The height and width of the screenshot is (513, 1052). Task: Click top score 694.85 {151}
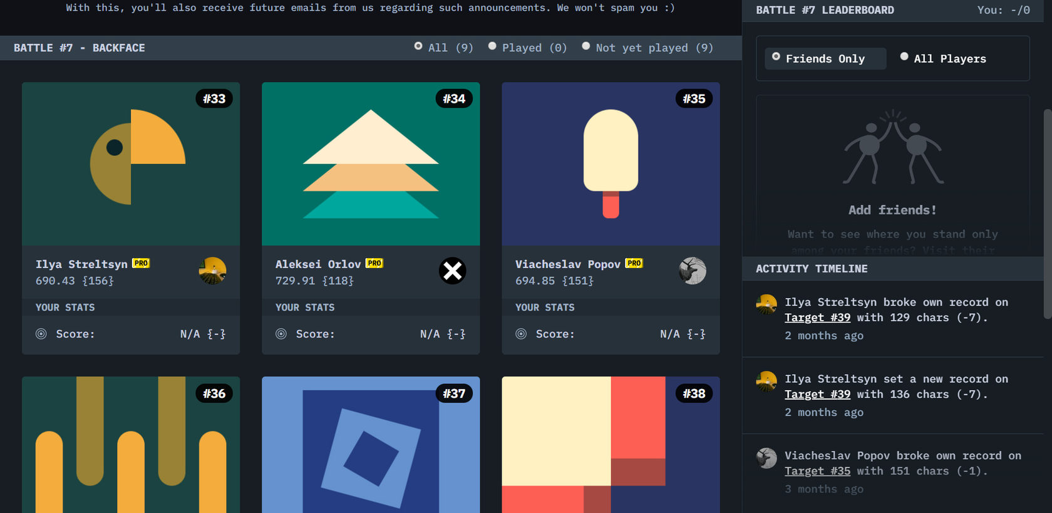(554, 281)
